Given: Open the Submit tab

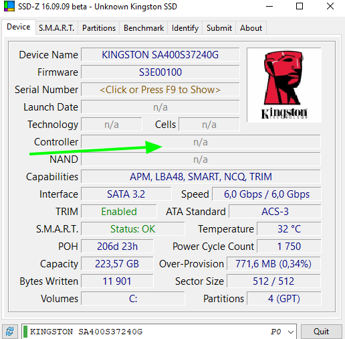Looking at the screenshot, I should point(219,28).
